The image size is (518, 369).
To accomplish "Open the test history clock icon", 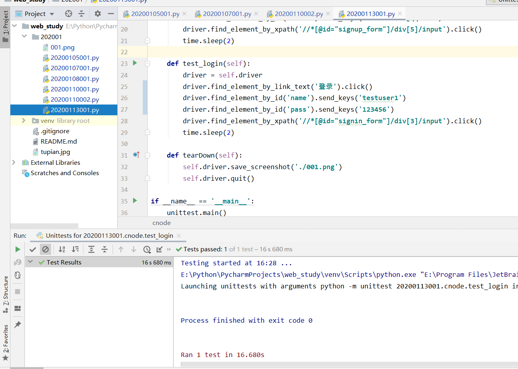I will coord(147,249).
